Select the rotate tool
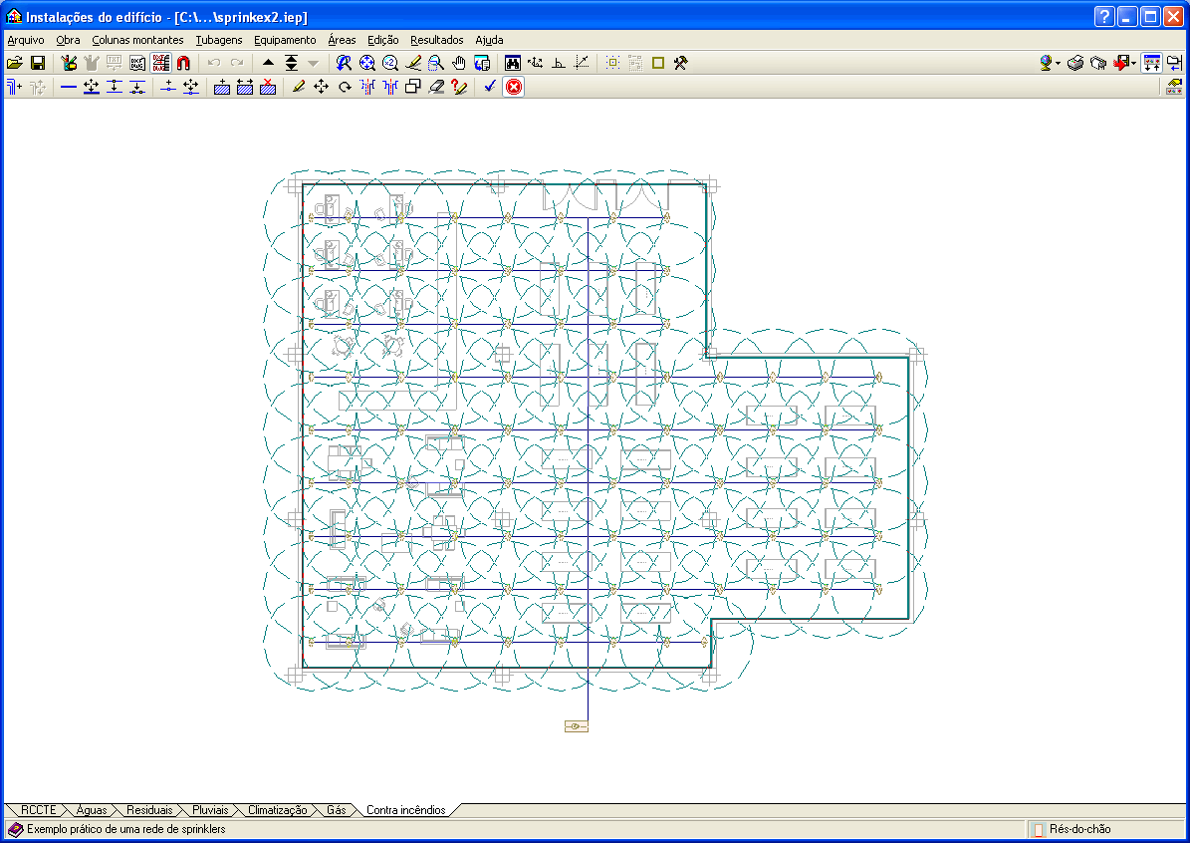The image size is (1190, 843). click(345, 87)
